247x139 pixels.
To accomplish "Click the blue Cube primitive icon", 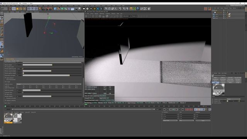I will [55, 8].
